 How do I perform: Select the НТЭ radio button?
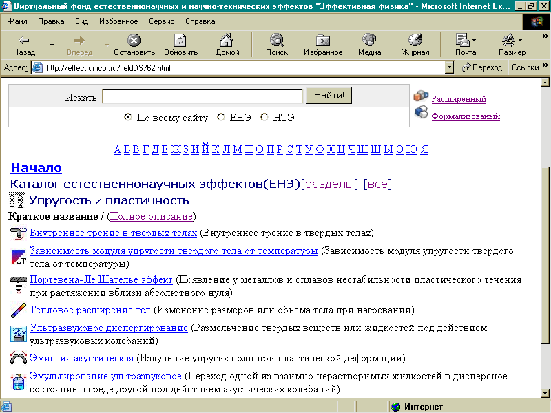coord(264,117)
